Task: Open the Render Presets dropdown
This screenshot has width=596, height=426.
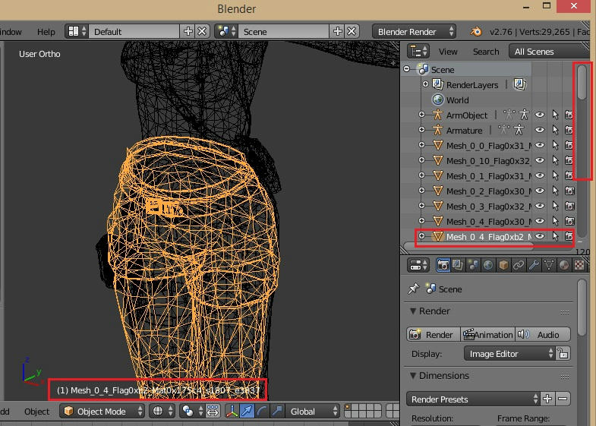Action: [x=471, y=399]
